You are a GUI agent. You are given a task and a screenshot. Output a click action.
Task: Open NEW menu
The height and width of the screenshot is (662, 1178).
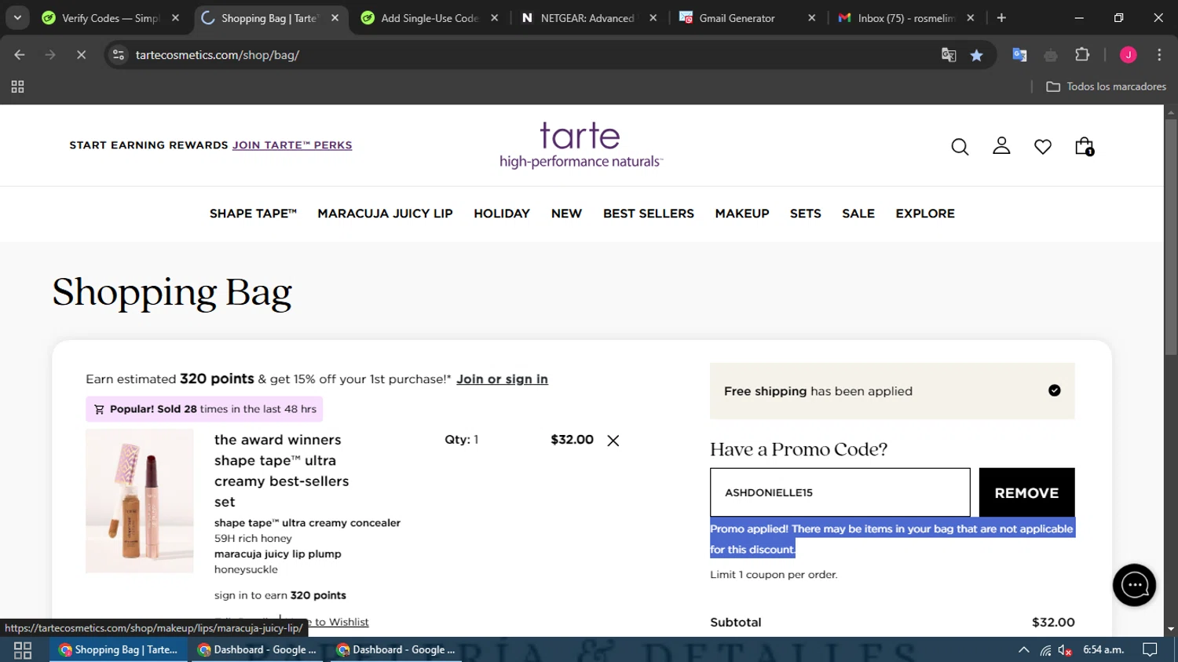tap(566, 214)
